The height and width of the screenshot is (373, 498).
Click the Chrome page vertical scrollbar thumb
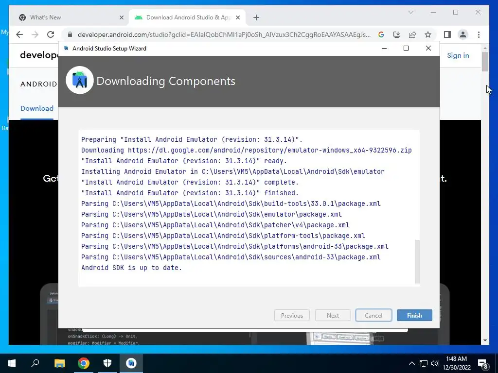pyautogui.click(x=485, y=62)
